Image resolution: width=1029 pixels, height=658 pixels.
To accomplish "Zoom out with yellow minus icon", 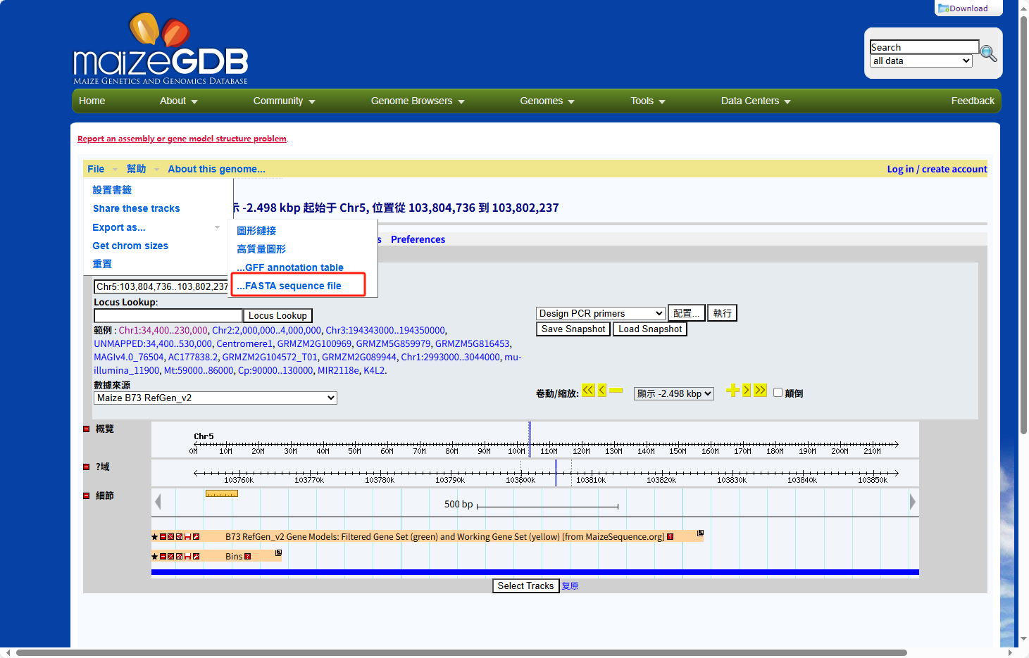I will pos(616,390).
